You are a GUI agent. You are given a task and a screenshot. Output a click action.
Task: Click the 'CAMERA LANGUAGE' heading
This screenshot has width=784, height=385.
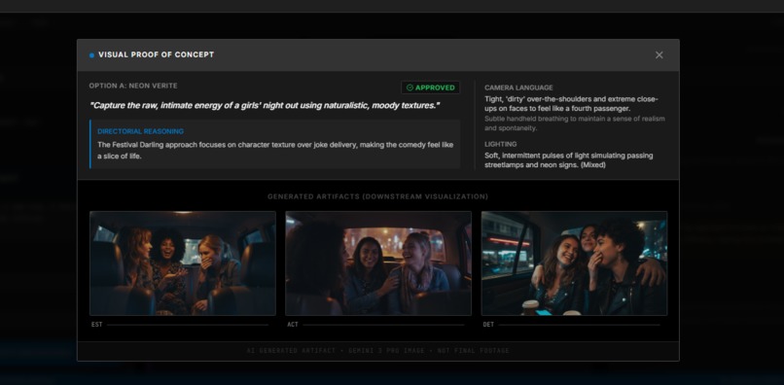coord(518,87)
